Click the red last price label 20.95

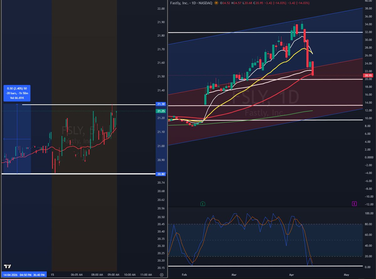(368, 76)
